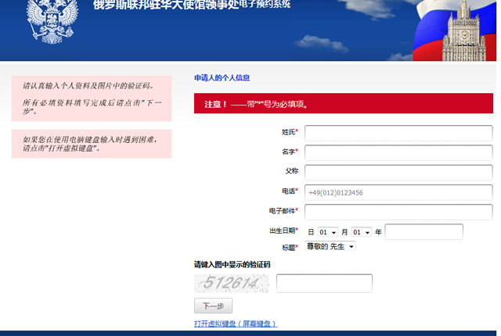This screenshot has height=336, width=501.
Task: Click the 512614 captcha image
Action: [x=232, y=284]
